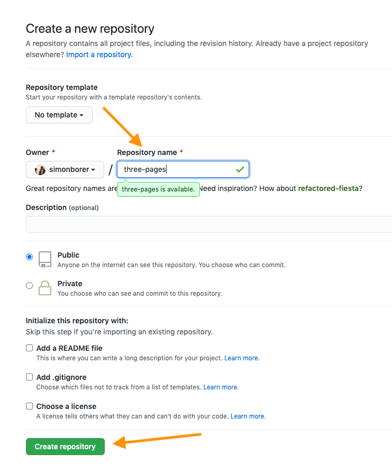Check the Add .gitignore option

click(x=30, y=377)
